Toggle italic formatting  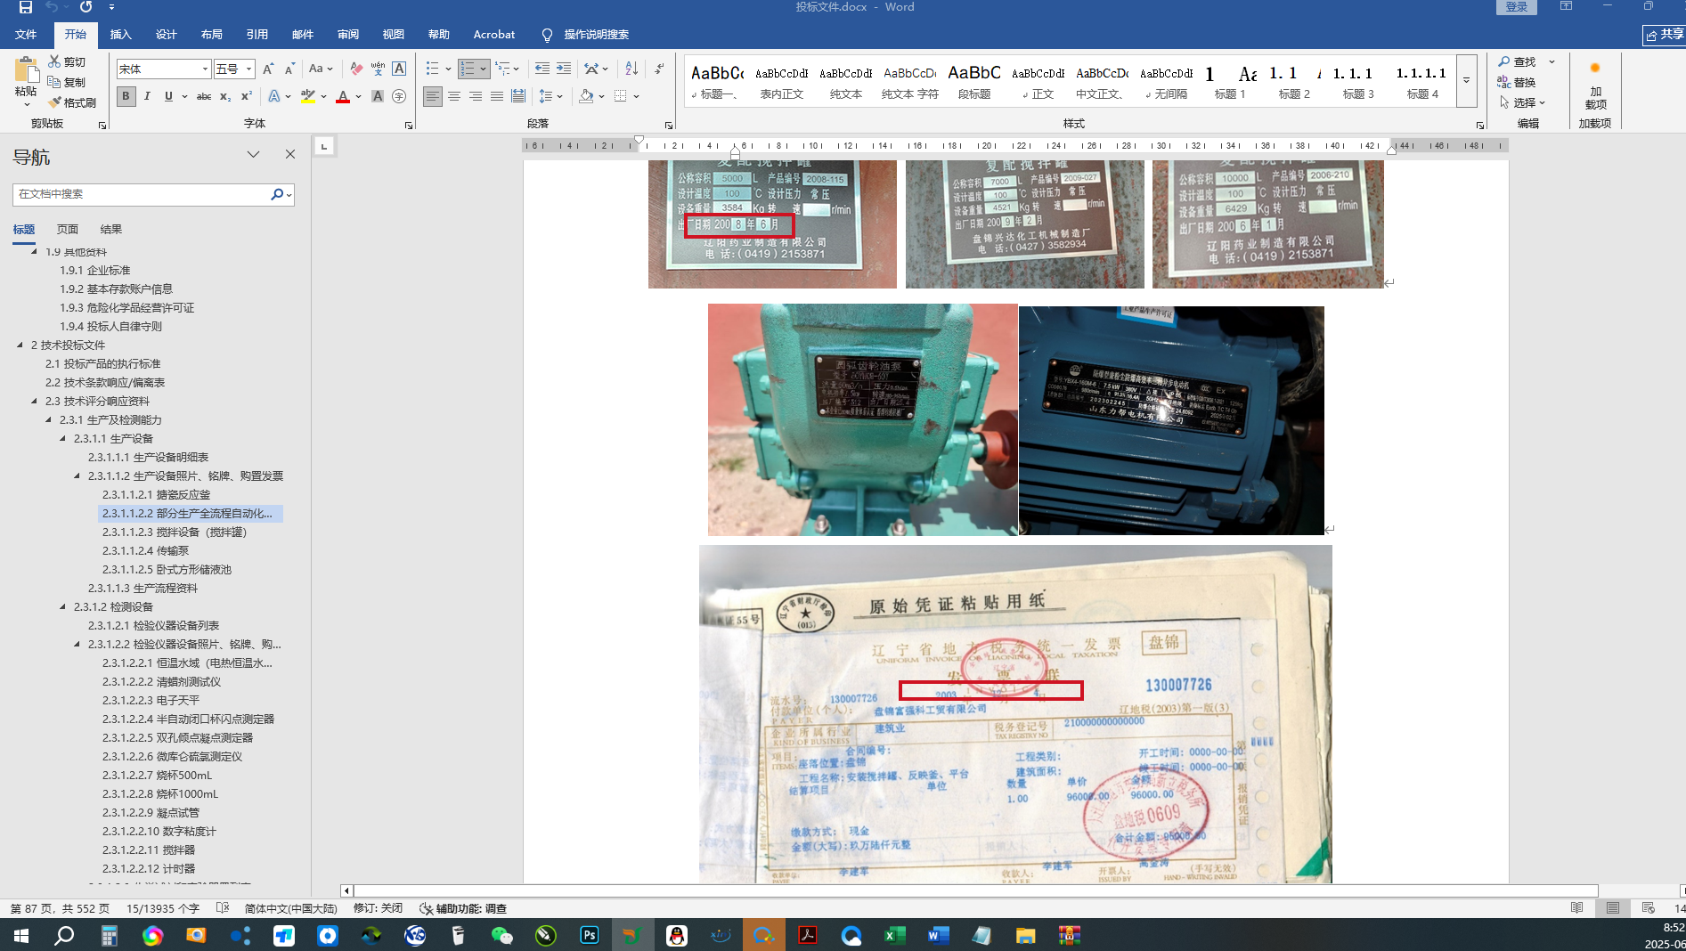point(147,96)
